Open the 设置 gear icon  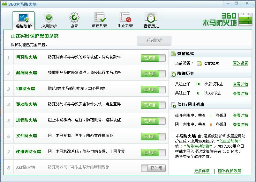tap(74, 17)
